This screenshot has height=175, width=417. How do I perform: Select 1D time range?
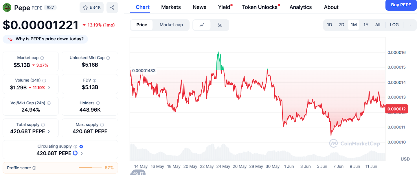(x=329, y=25)
